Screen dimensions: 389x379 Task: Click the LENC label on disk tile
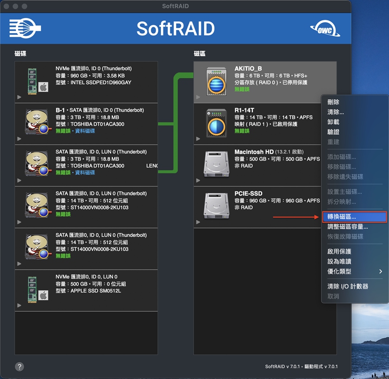point(152,166)
